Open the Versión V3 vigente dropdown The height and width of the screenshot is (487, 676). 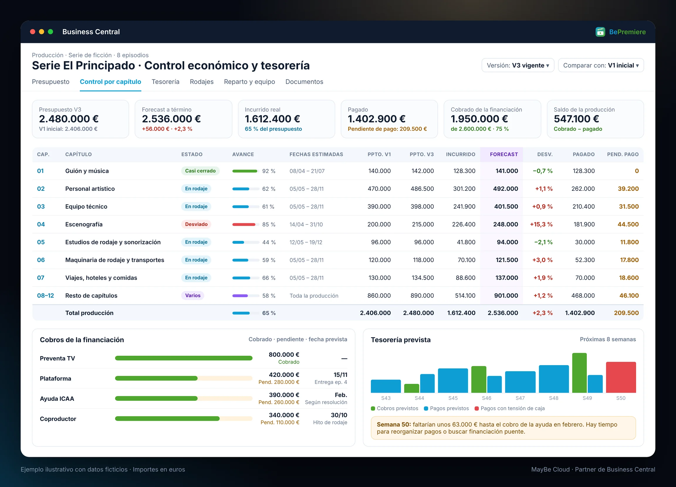pos(518,65)
